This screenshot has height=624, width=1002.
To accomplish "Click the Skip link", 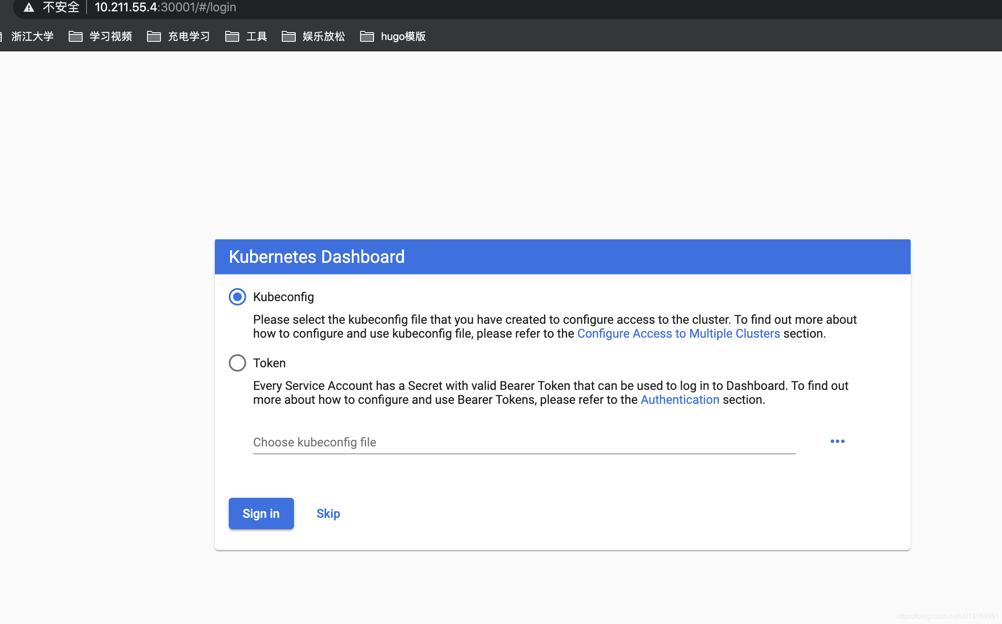I will (x=328, y=513).
